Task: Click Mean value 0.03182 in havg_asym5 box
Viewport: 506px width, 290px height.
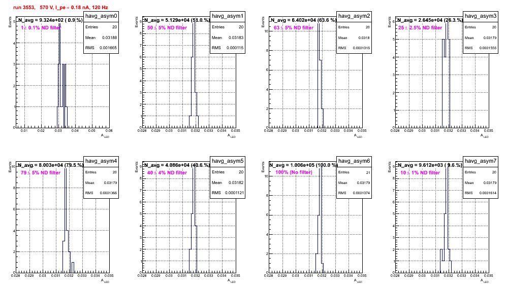Action: coord(236,183)
